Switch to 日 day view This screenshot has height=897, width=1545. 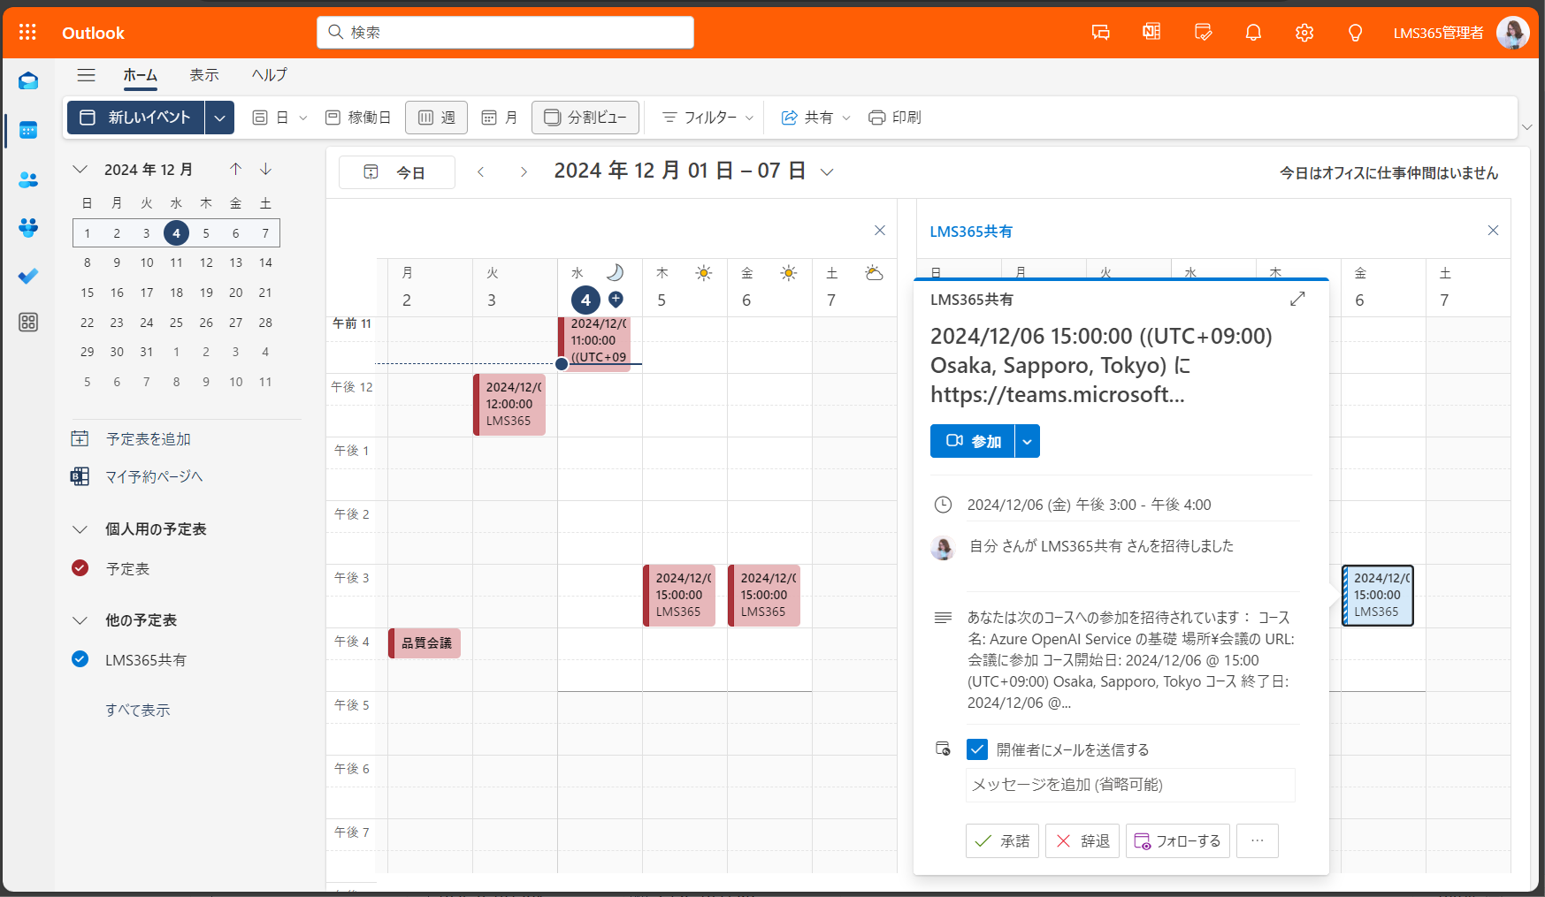coord(271,118)
